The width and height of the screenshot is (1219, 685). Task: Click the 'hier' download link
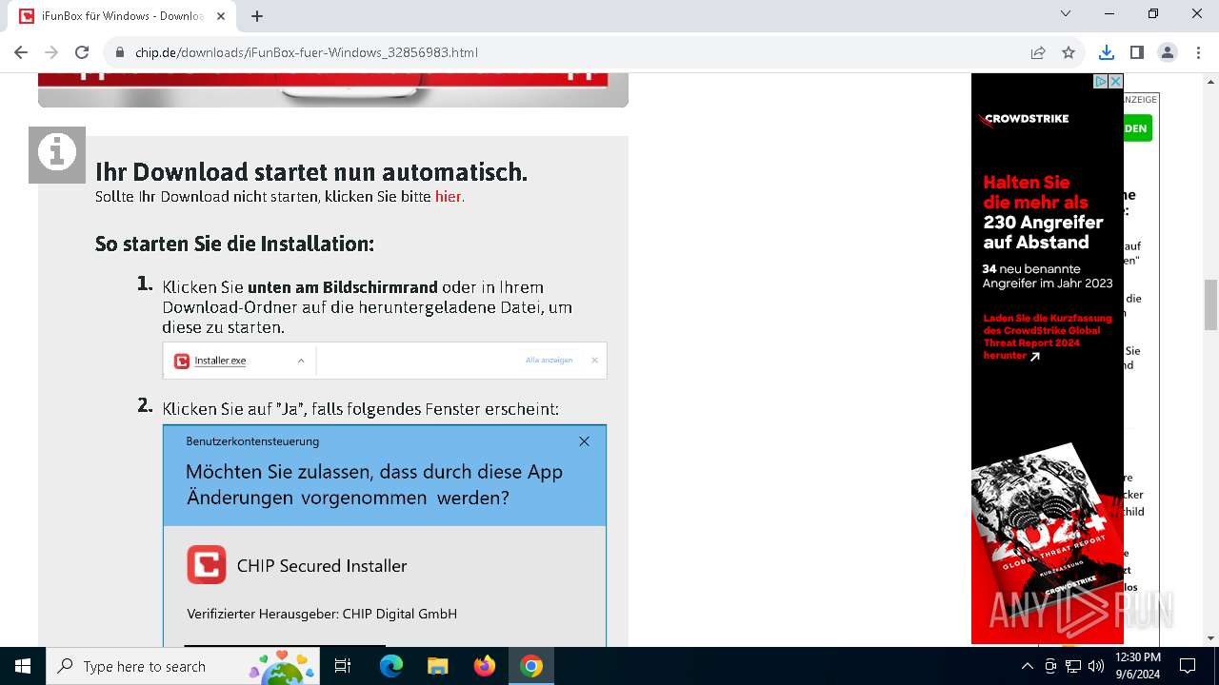pyautogui.click(x=448, y=197)
